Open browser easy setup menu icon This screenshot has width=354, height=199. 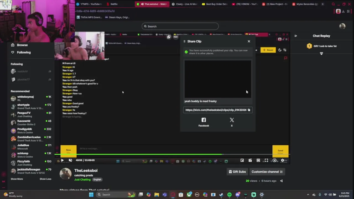(x=348, y=11)
